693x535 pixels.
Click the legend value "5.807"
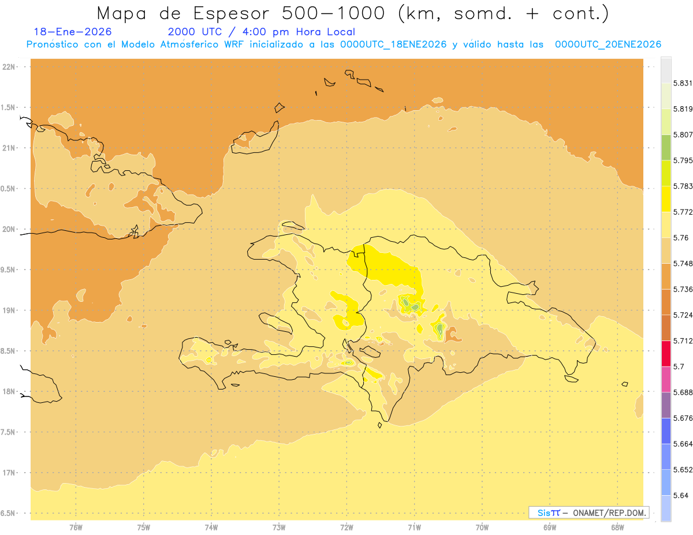click(683, 134)
